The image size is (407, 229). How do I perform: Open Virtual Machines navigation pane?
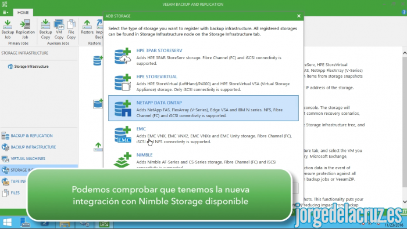tap(28, 158)
